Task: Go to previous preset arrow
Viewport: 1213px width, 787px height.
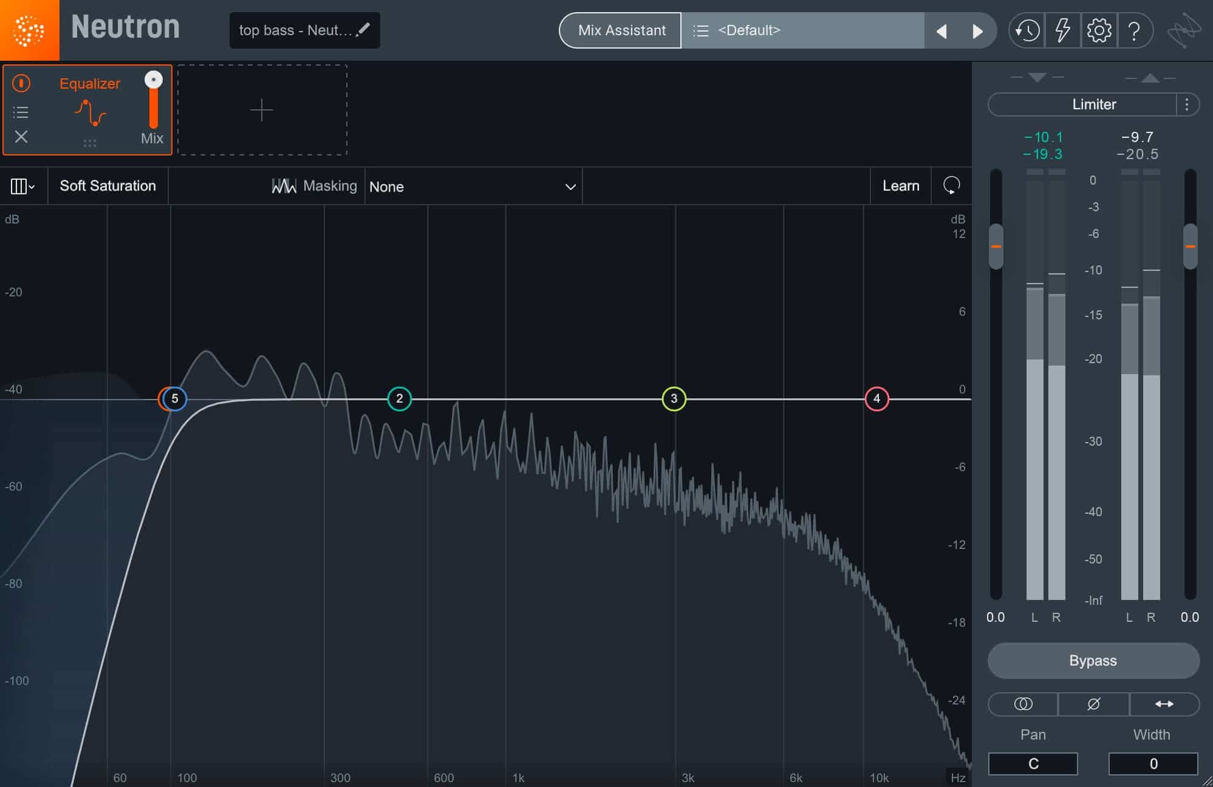Action: pyautogui.click(x=942, y=31)
